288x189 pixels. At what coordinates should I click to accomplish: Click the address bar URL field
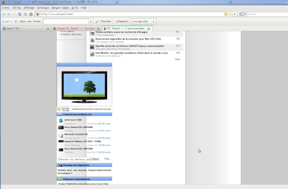[131, 14]
